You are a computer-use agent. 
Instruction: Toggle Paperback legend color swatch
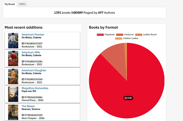tap(100, 35)
